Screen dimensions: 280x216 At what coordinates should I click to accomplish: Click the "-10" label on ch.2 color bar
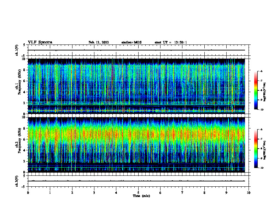coord(261,168)
